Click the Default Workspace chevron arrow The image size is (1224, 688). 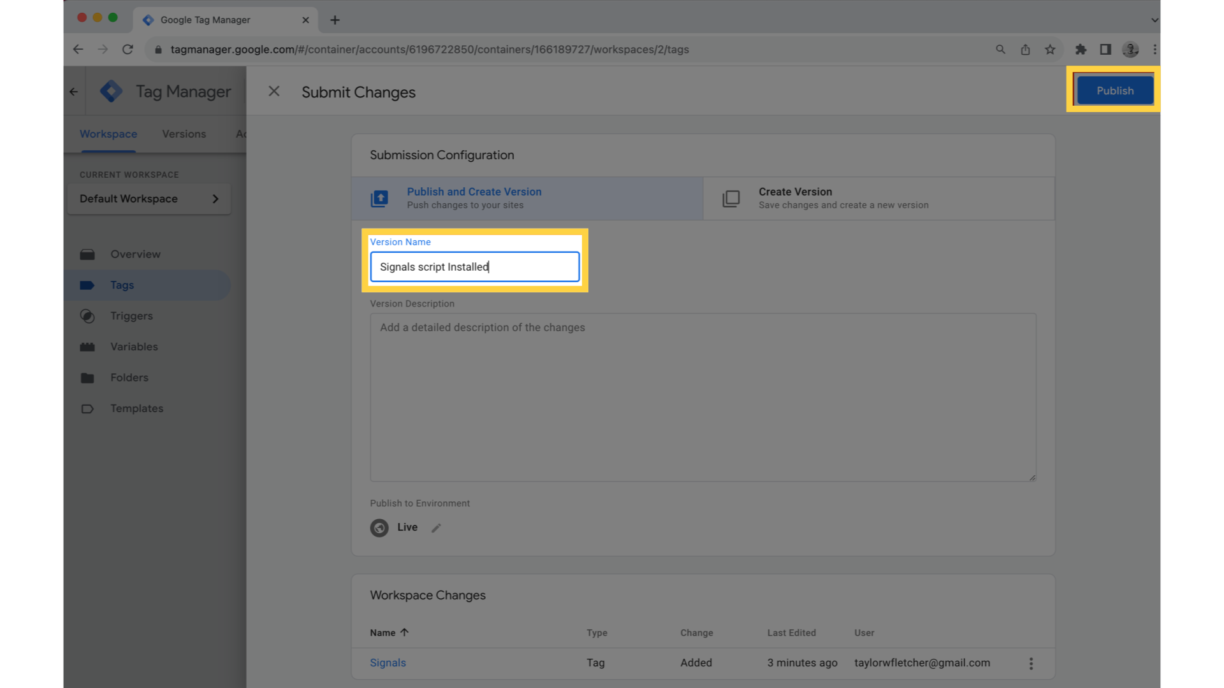point(215,199)
